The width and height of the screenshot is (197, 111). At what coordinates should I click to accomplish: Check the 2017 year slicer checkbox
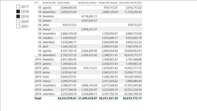click(x=18, y=6)
